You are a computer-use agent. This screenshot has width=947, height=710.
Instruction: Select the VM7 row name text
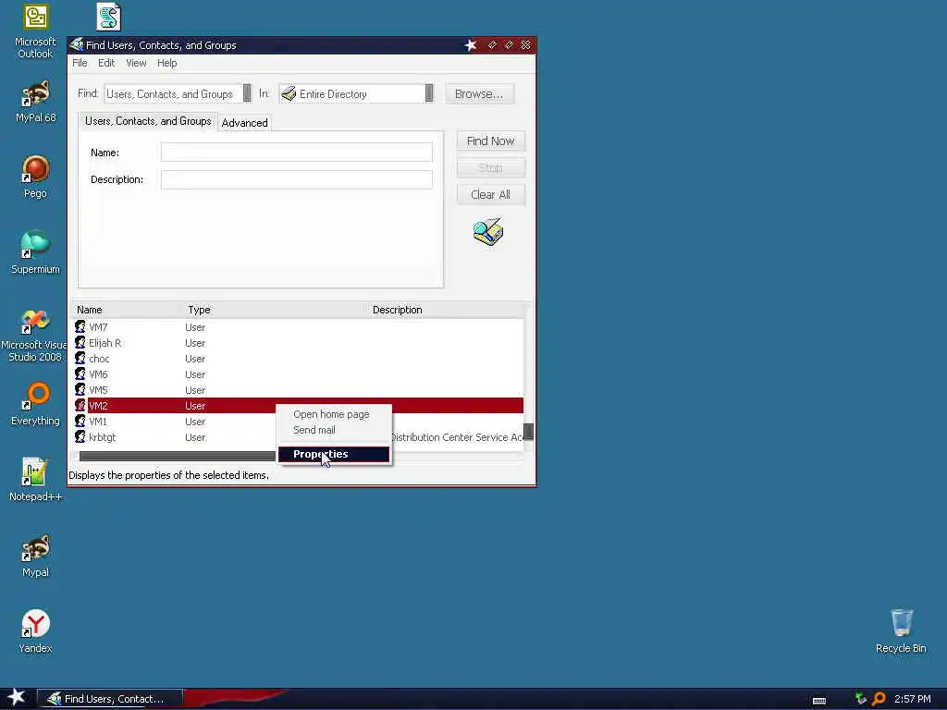(98, 327)
